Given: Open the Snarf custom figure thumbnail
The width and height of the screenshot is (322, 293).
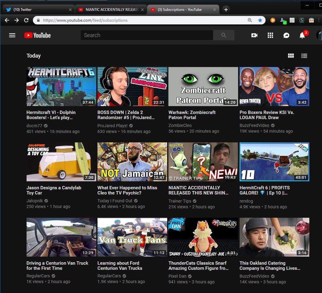Looking at the screenshot, I should pos(203,237).
